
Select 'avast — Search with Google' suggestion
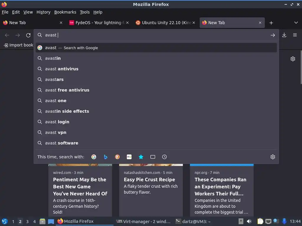pos(156,48)
